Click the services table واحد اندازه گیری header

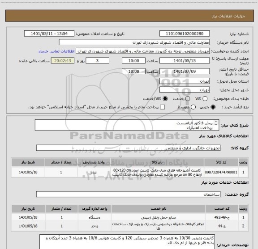click(95, 209)
